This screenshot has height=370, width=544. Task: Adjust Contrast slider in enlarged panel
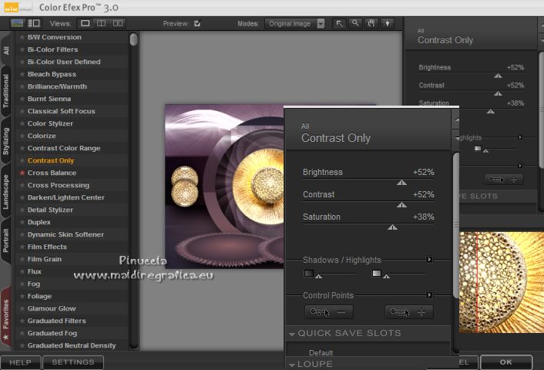coord(401,205)
